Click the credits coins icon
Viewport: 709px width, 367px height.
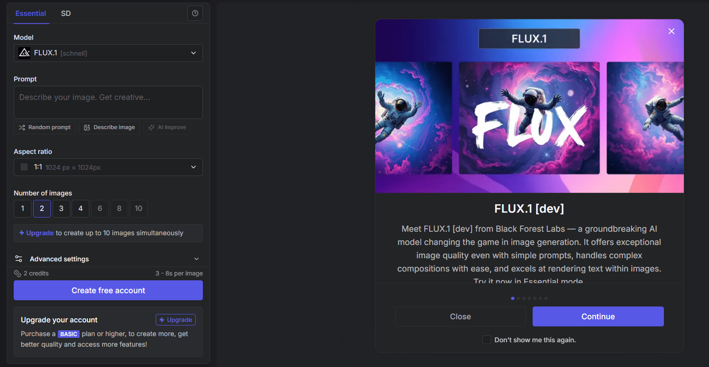point(18,273)
